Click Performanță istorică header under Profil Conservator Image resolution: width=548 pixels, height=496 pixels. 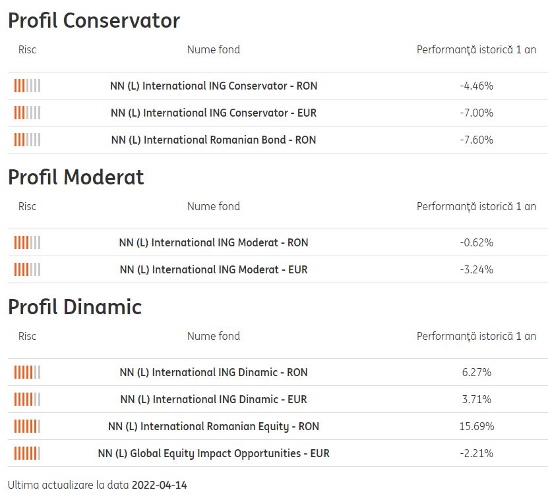(x=476, y=49)
